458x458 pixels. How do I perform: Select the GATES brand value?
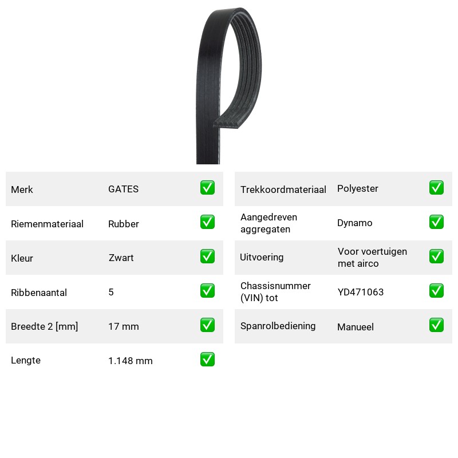click(123, 189)
